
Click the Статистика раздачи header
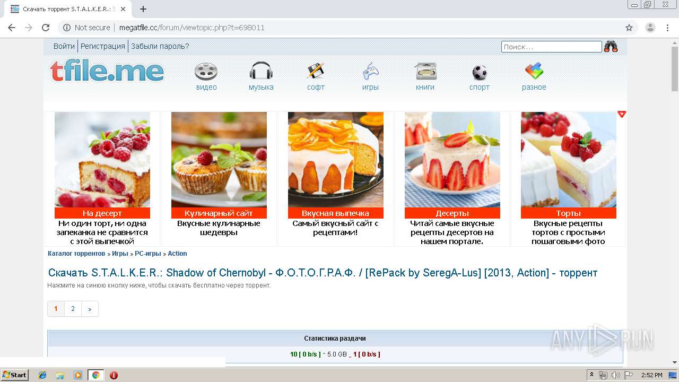[x=335, y=338]
